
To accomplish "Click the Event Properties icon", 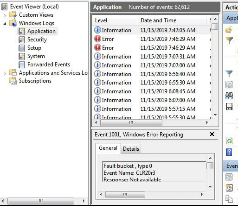I will tap(229, 177).
